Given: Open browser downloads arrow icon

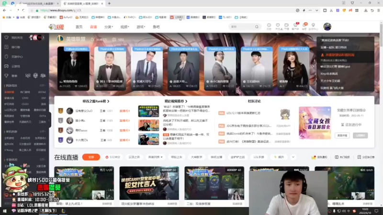Looking at the screenshot, I should [366, 11].
